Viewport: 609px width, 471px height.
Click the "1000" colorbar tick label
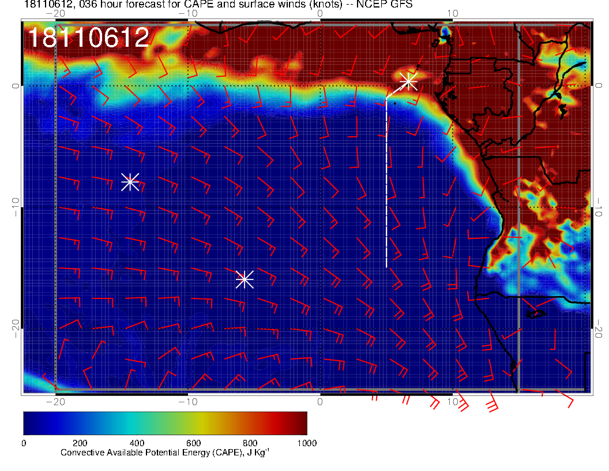click(306, 443)
